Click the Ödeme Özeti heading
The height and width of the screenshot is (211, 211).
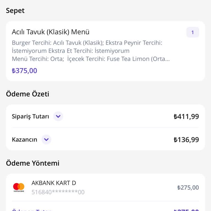coord(27,94)
